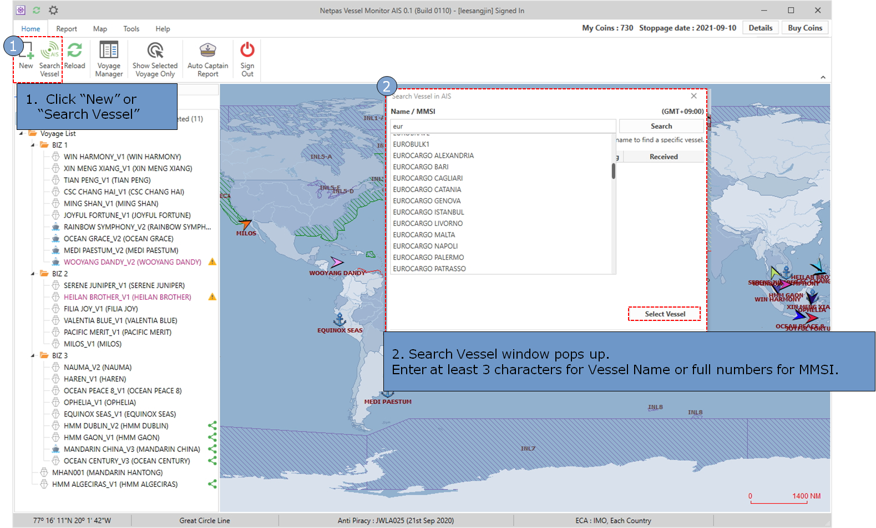Select VALENTIA BLUE_V1 voyage
The image size is (876, 528).
click(120, 320)
